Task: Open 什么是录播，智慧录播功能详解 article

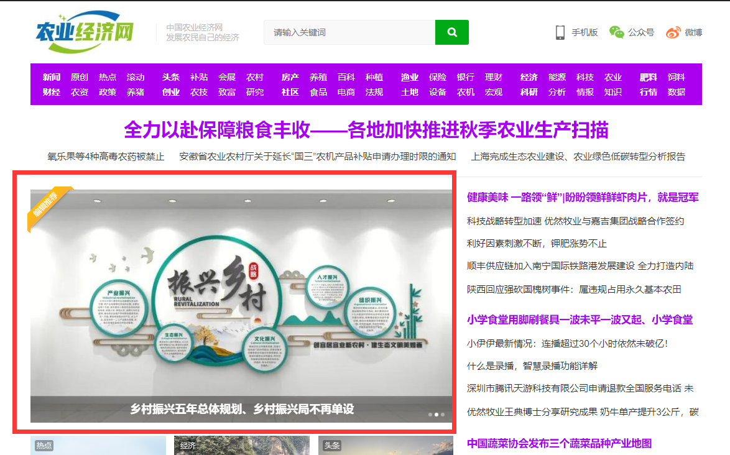Action: click(532, 365)
